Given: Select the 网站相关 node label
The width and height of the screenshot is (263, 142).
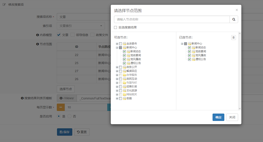Looking at the screenshot, I should pyautogui.click(x=132, y=94).
